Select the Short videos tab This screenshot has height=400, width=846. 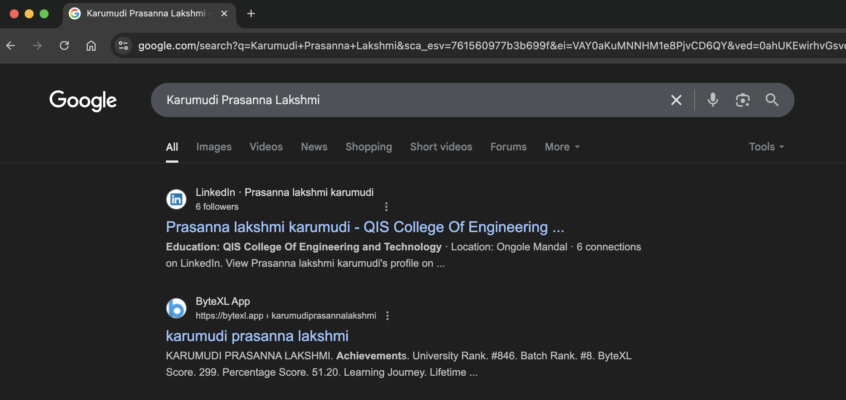(441, 147)
